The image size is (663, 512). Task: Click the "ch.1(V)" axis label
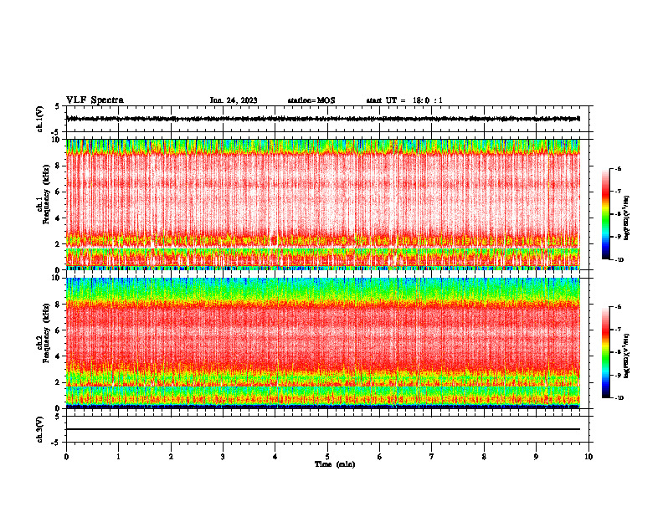(x=40, y=119)
